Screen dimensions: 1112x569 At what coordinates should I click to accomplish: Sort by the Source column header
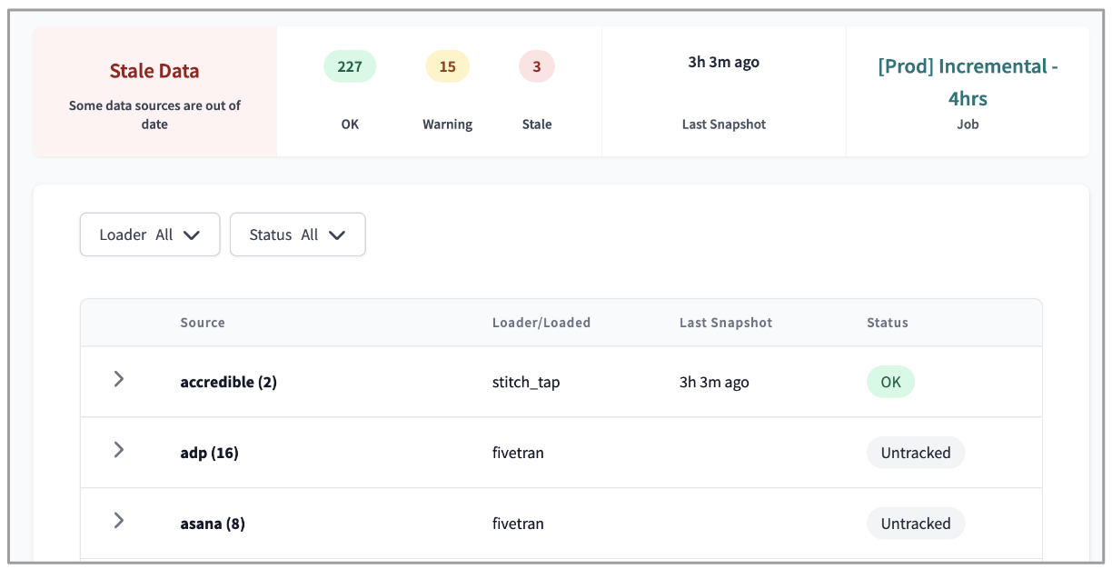[202, 323]
